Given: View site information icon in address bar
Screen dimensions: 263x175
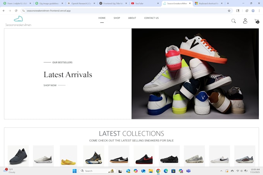Looking at the screenshot, I should click(24, 11).
